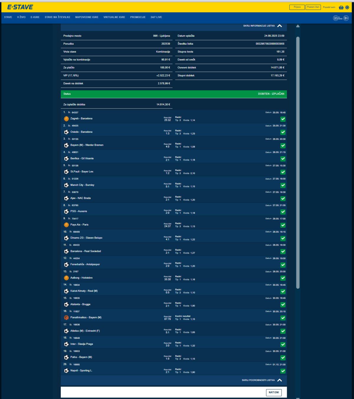Image resolution: width=354 pixels, height=399 pixels.
Task: Click basketball icon for Panathinaikos - Bayern (M)
Action: (x=66, y=318)
